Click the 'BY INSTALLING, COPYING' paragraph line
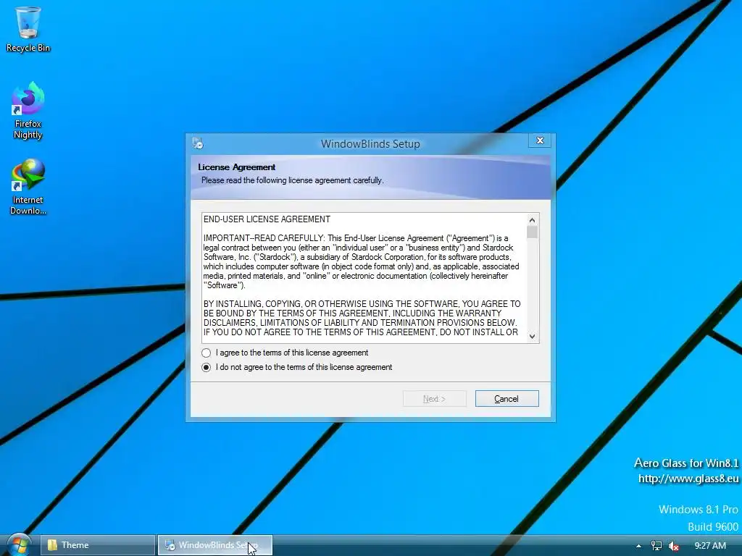The image size is (742, 556). tap(362, 304)
